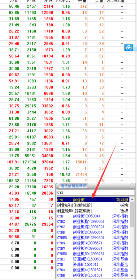
Task: Click the 内外比 column header
Action: (62, 1)
